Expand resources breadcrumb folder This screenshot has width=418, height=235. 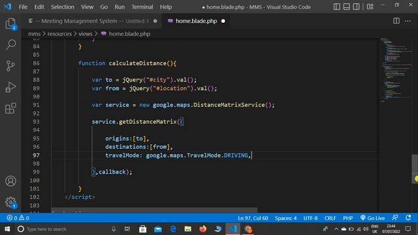coord(59,34)
